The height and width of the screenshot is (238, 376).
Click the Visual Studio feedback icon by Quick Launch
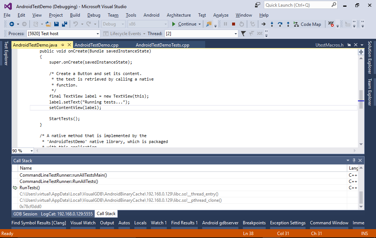(x=258, y=5)
